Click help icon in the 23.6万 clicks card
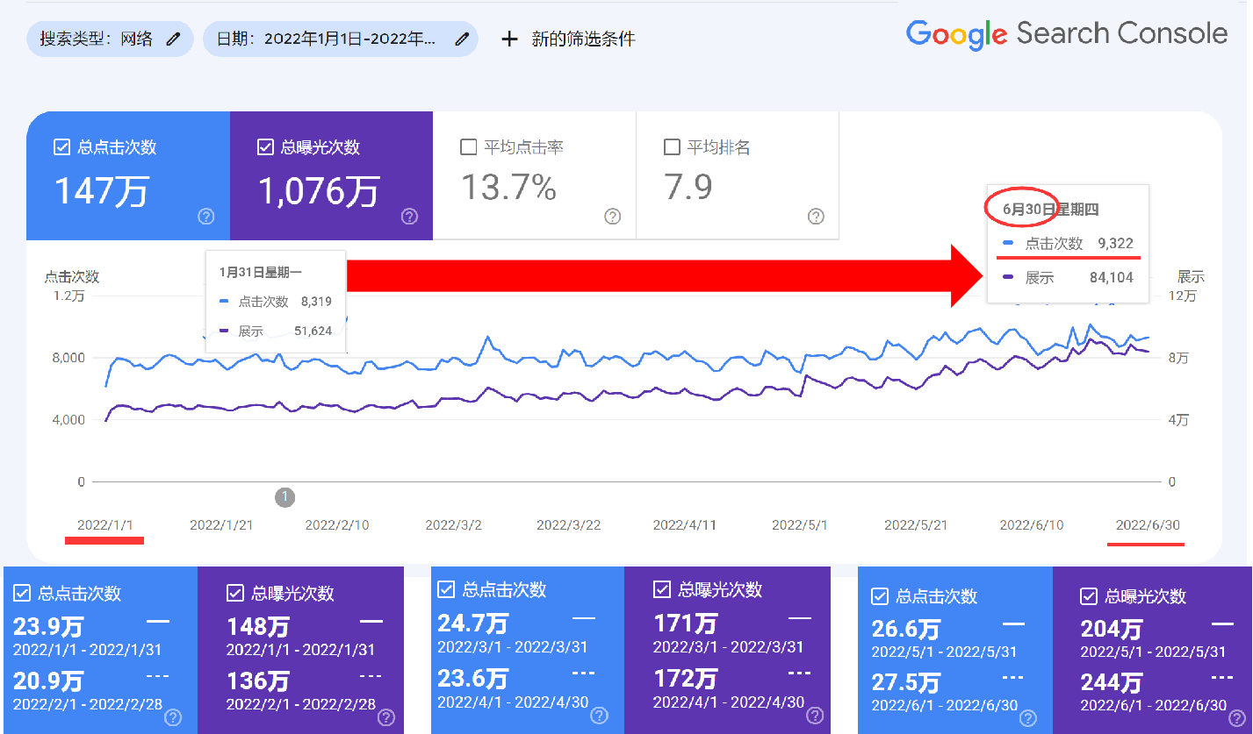Image resolution: width=1253 pixels, height=734 pixels. point(599,716)
